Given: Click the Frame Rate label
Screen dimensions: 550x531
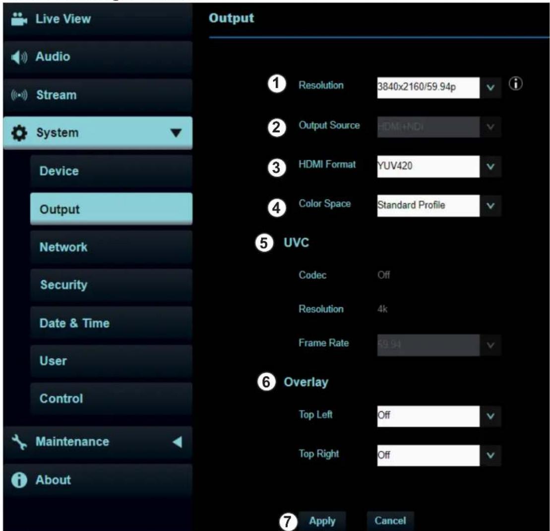Looking at the screenshot, I should (323, 343).
